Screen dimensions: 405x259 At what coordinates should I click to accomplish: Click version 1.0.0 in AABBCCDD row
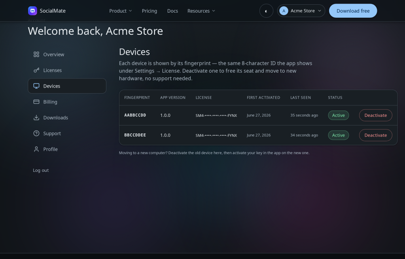(x=165, y=115)
